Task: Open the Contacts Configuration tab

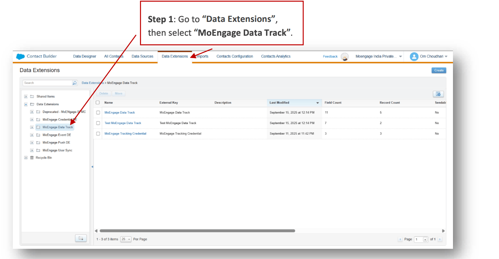Action: [x=235, y=56]
